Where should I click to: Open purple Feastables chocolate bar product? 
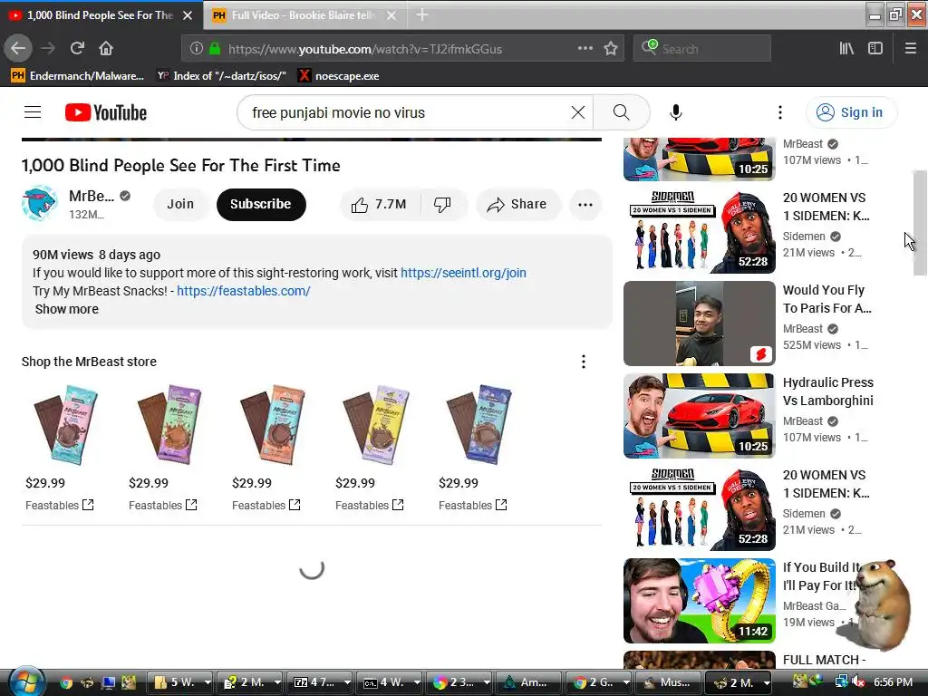pyautogui.click(x=169, y=425)
